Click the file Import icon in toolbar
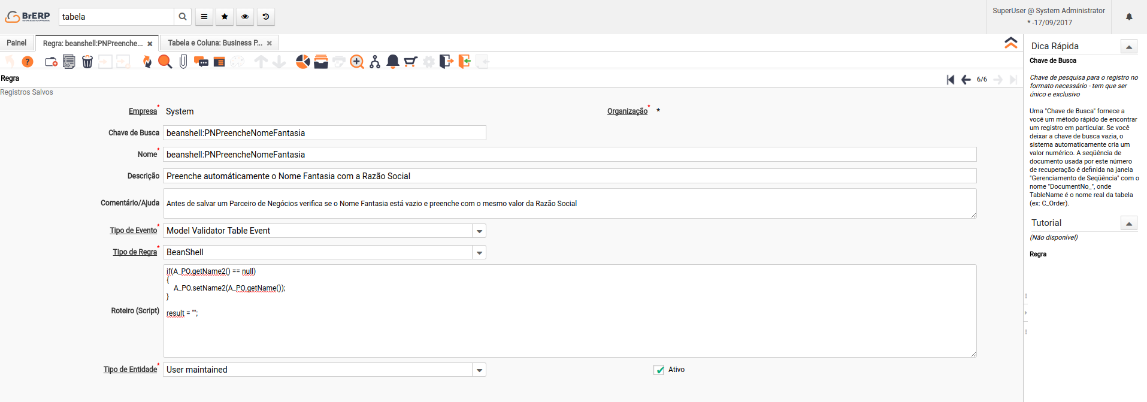This screenshot has width=1147, height=402. [x=465, y=62]
